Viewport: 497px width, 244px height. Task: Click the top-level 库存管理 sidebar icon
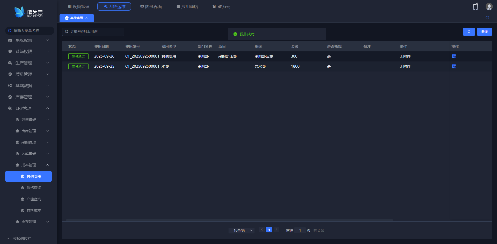[10, 97]
